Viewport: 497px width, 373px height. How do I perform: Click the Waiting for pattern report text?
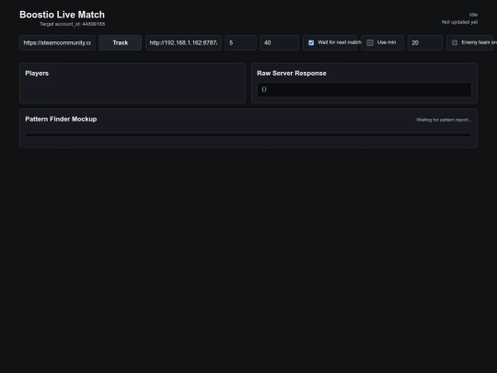[x=444, y=120]
